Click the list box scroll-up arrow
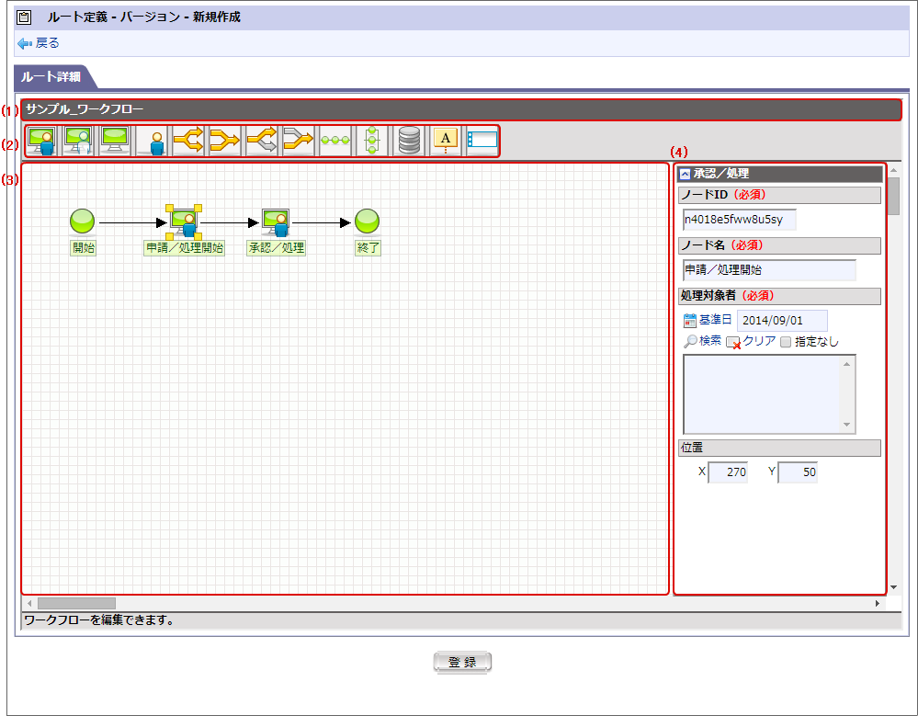Viewport: 918px width, 716px height. point(846,364)
